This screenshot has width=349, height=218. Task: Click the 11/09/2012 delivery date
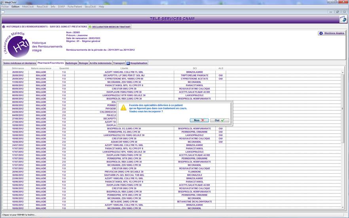pyautogui.click(x=18, y=82)
